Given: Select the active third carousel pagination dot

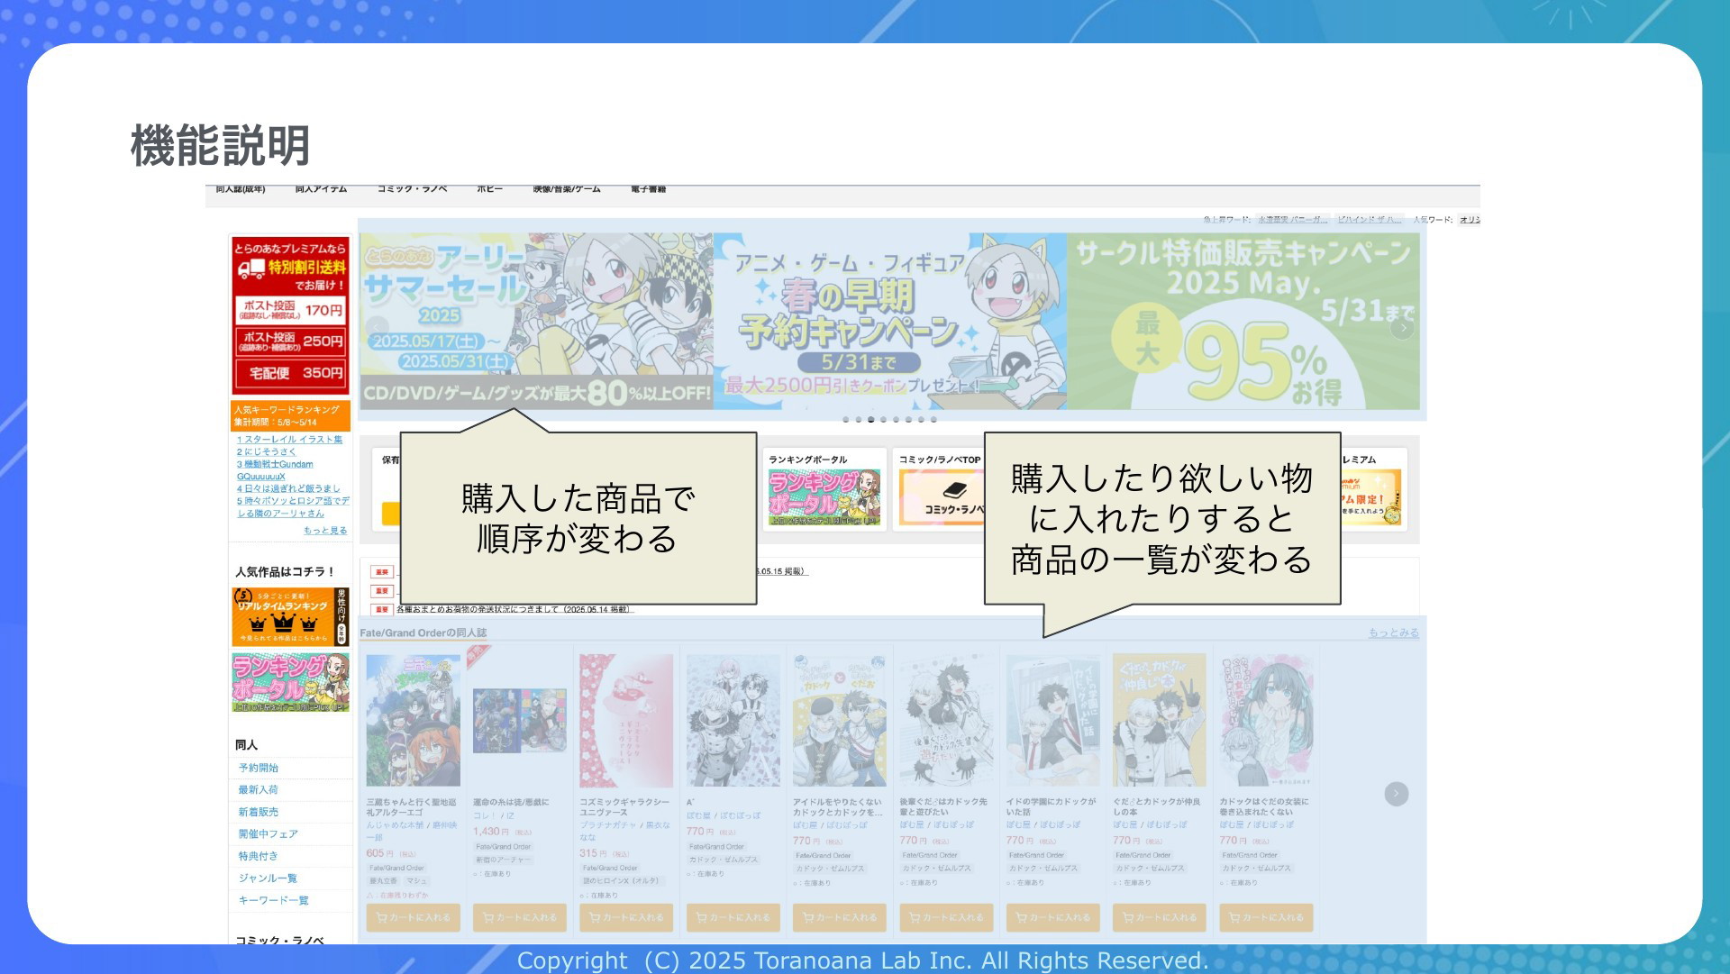Looking at the screenshot, I should tap(870, 420).
